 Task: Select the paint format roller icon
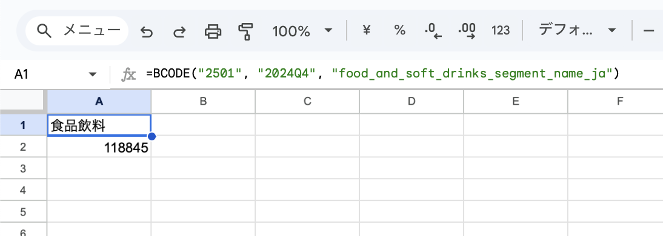click(245, 31)
